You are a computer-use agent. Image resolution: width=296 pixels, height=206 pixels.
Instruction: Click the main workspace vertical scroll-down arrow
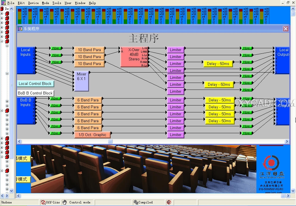(293, 191)
